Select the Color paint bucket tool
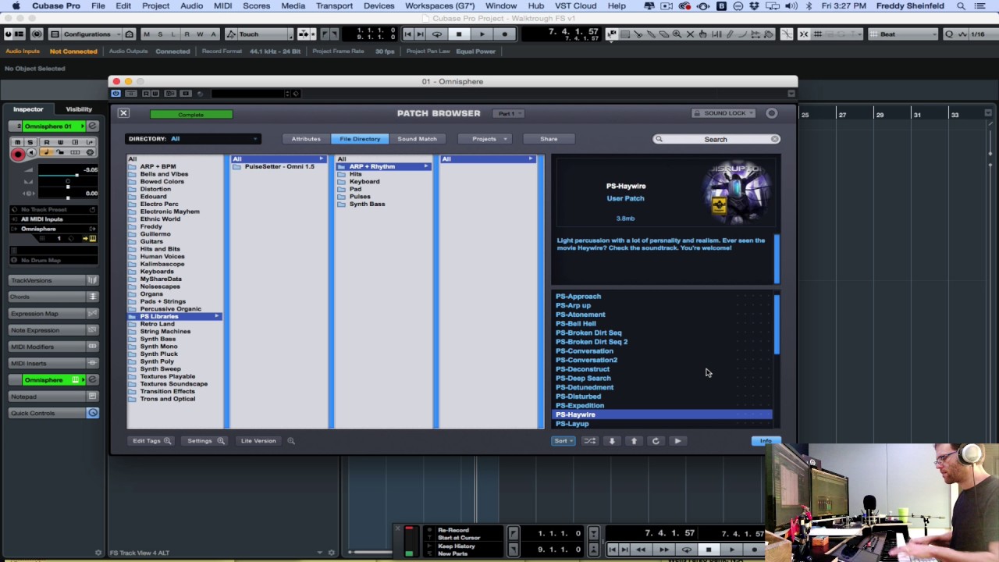This screenshot has width=999, height=562. click(769, 34)
